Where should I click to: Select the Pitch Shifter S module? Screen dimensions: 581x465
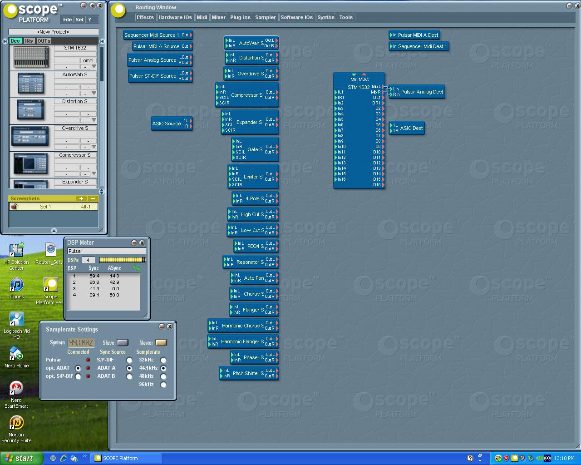pos(249,373)
